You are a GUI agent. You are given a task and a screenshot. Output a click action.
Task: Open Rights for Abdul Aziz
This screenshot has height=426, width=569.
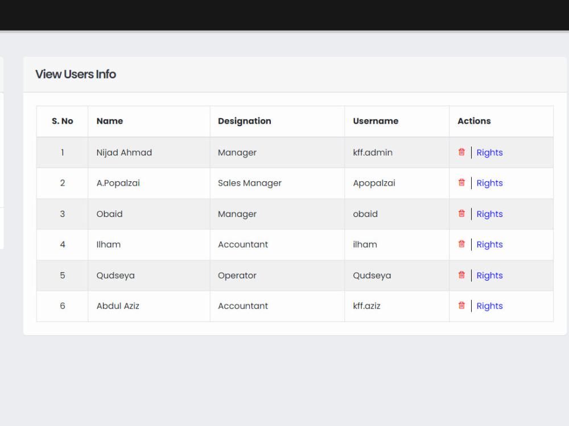pos(489,306)
